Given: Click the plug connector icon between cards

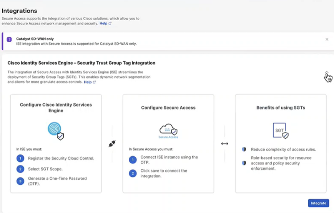Looking at the screenshot, I should coord(112,144).
